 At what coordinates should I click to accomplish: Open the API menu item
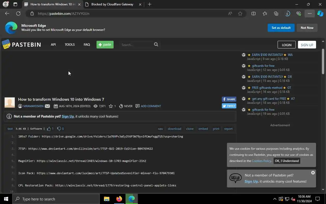pos(53,44)
